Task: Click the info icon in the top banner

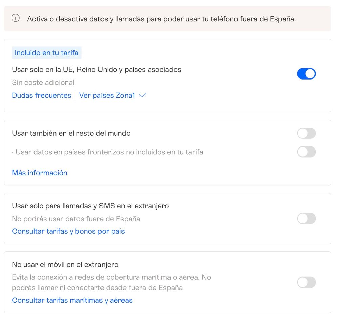Action: tap(16, 18)
